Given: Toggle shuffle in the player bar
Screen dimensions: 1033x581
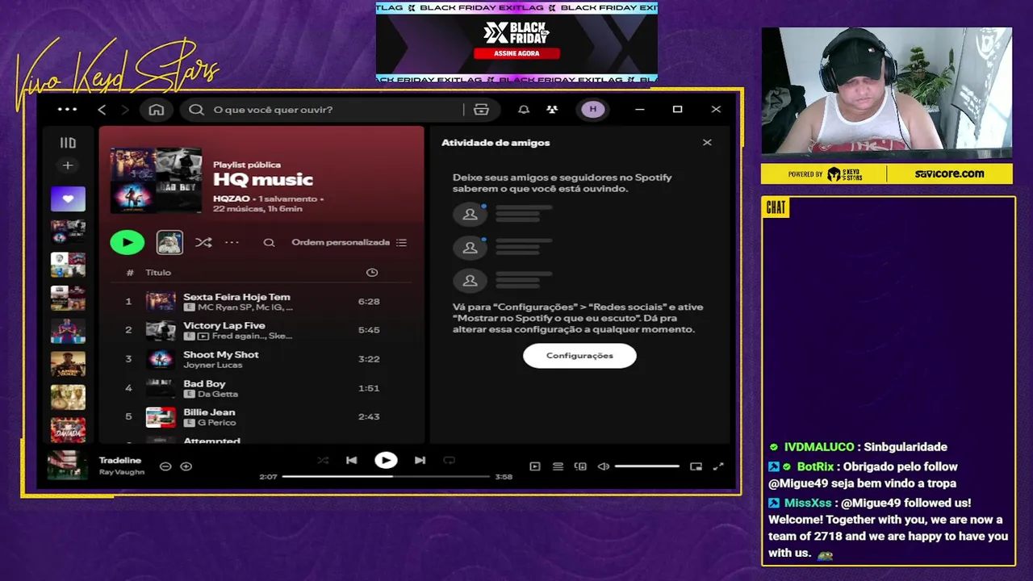Looking at the screenshot, I should (x=323, y=461).
